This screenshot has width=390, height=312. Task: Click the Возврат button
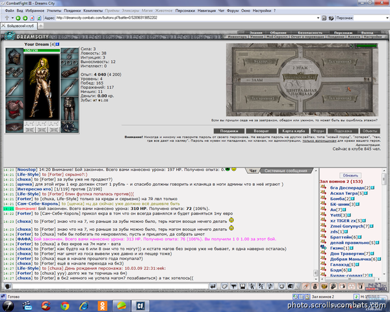click(261, 131)
